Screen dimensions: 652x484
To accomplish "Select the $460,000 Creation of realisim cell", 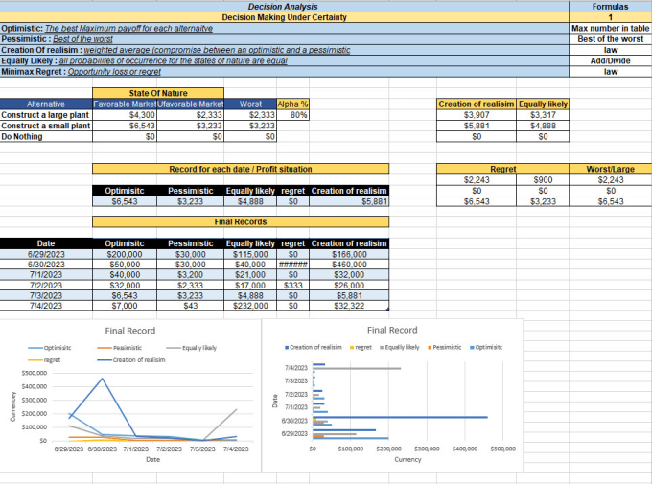I will click(349, 264).
